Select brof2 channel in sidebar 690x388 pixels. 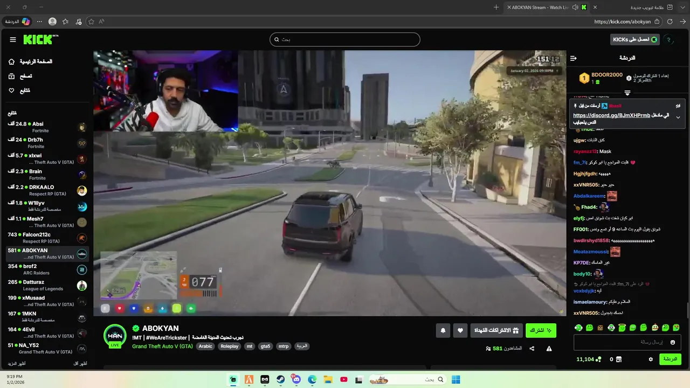(x=47, y=269)
